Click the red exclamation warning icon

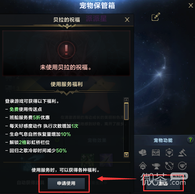tap(66, 50)
